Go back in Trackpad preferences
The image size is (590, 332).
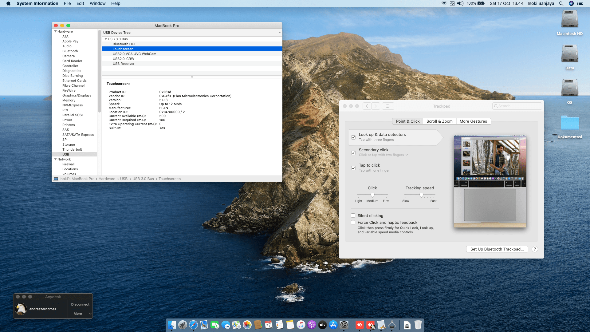[x=367, y=106]
